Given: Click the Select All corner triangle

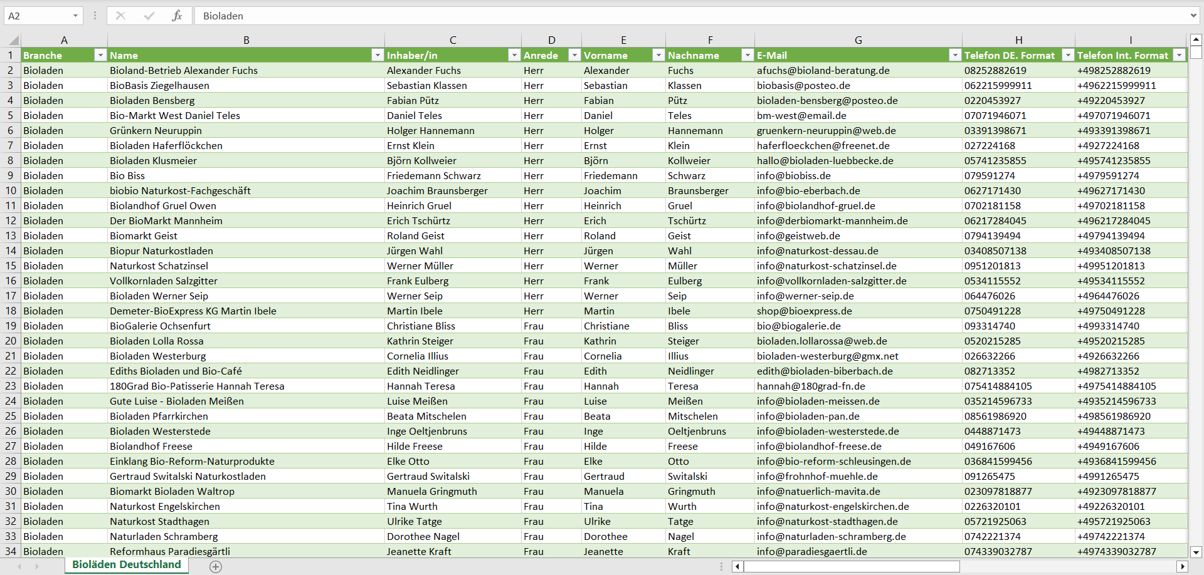Looking at the screenshot, I should (13, 40).
